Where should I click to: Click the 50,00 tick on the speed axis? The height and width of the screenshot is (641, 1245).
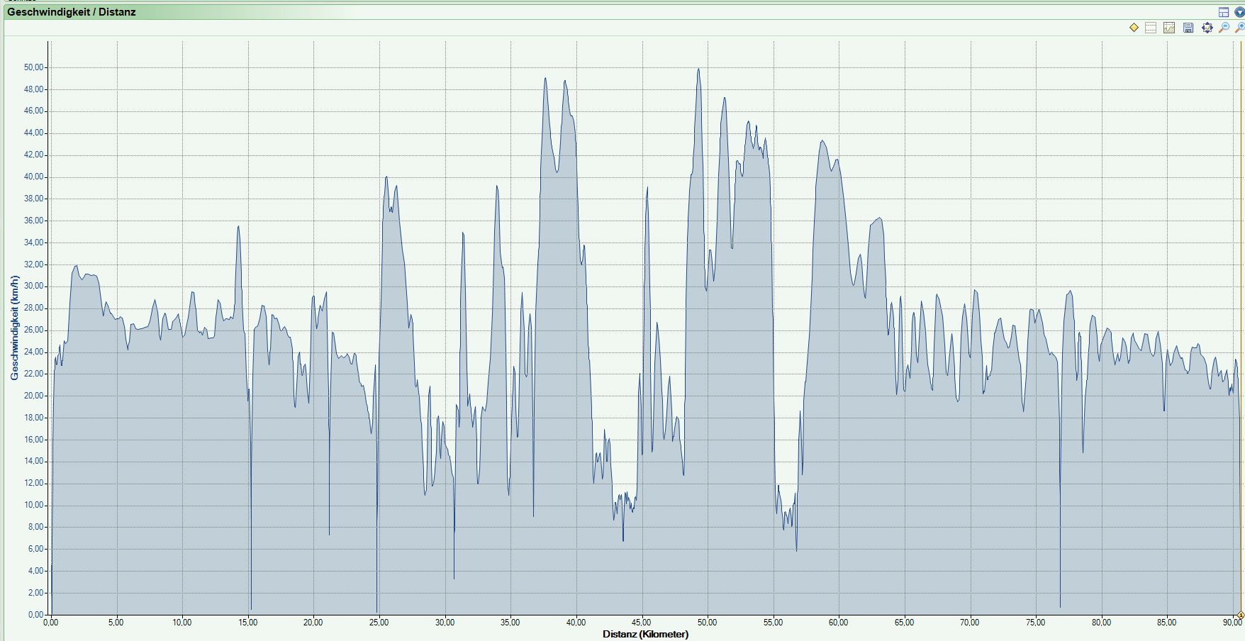(x=34, y=67)
